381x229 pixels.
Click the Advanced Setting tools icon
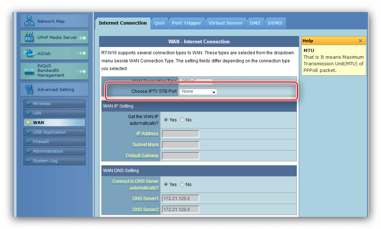click(29, 89)
